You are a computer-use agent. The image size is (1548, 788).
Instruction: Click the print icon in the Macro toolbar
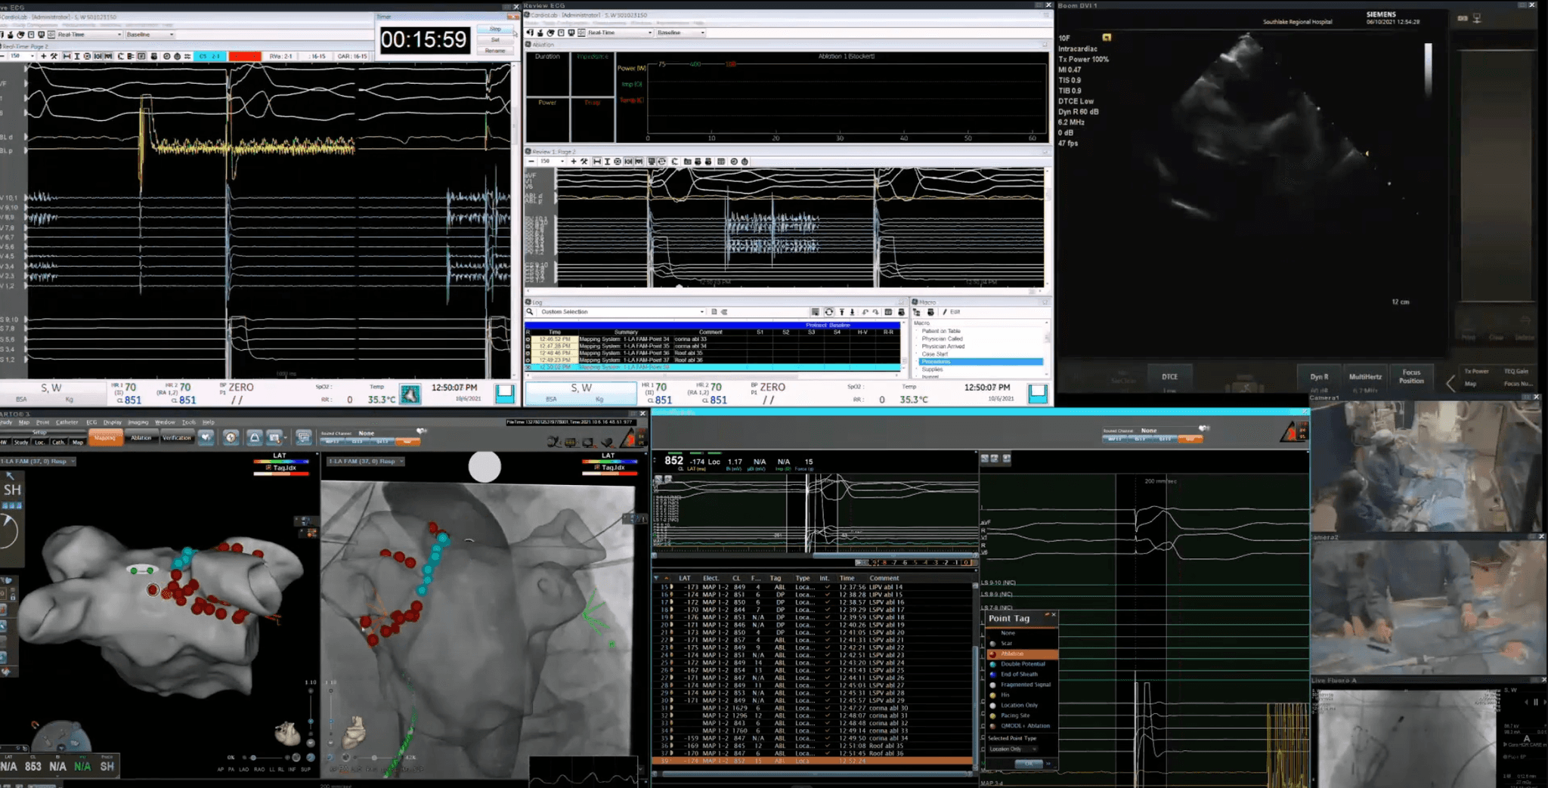[x=930, y=311]
